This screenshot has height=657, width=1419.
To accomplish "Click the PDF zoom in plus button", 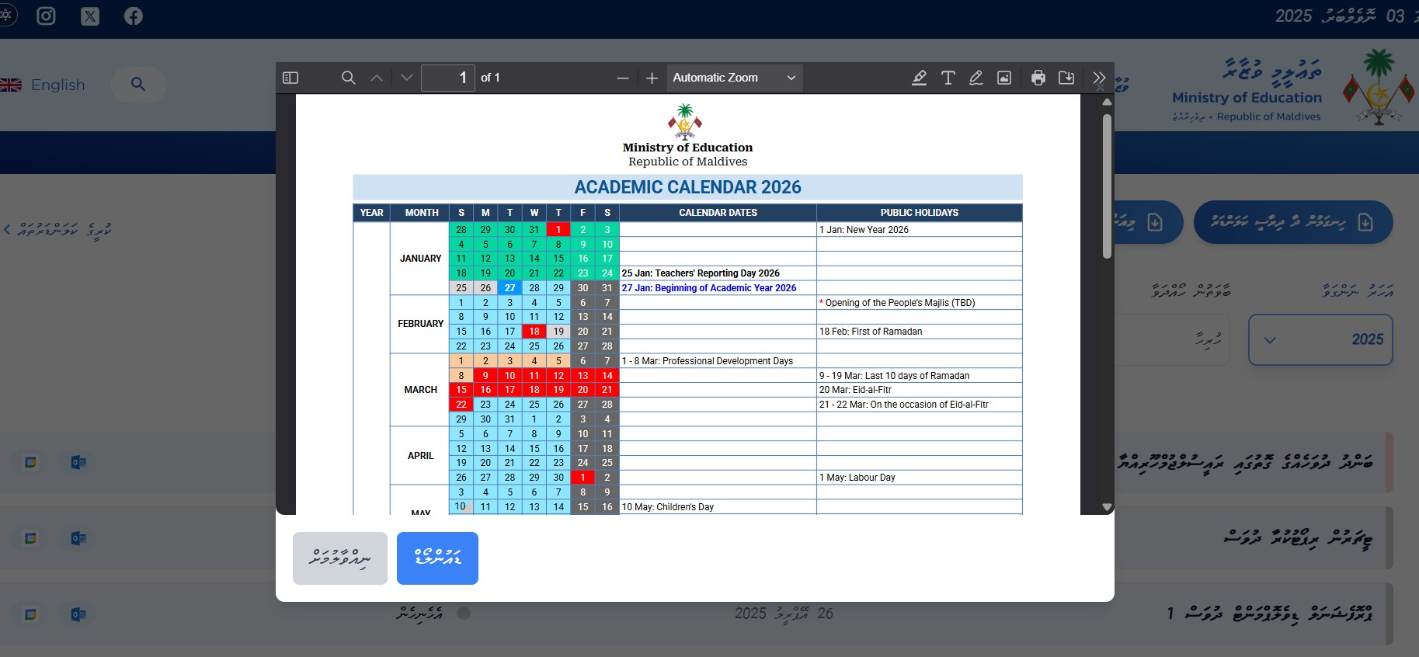I will tap(652, 78).
